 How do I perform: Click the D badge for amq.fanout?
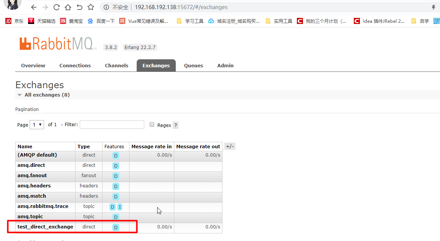click(116, 176)
